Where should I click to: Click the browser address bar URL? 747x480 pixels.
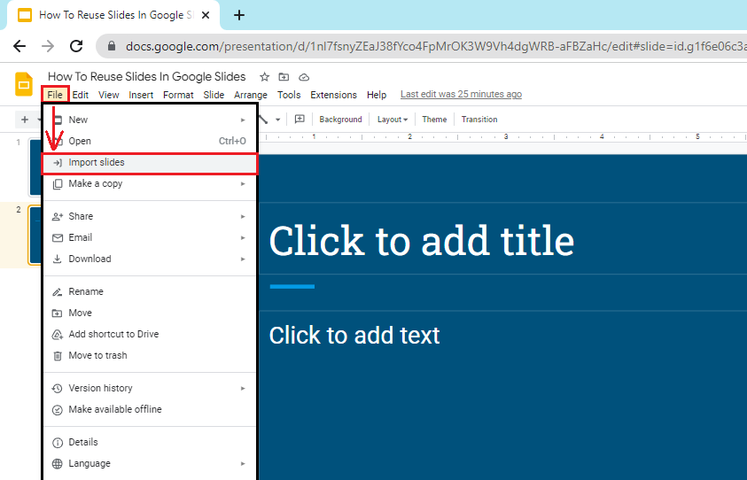point(434,46)
